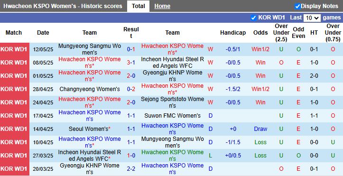The height and width of the screenshot is (176, 343).
Task: Click the date 24/04/25
Action: point(43,102)
